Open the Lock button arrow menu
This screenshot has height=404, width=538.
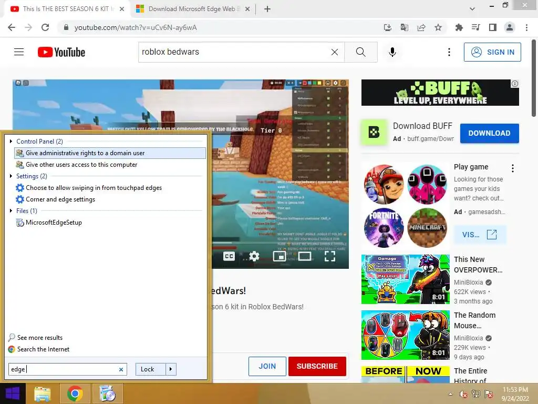pos(171,369)
